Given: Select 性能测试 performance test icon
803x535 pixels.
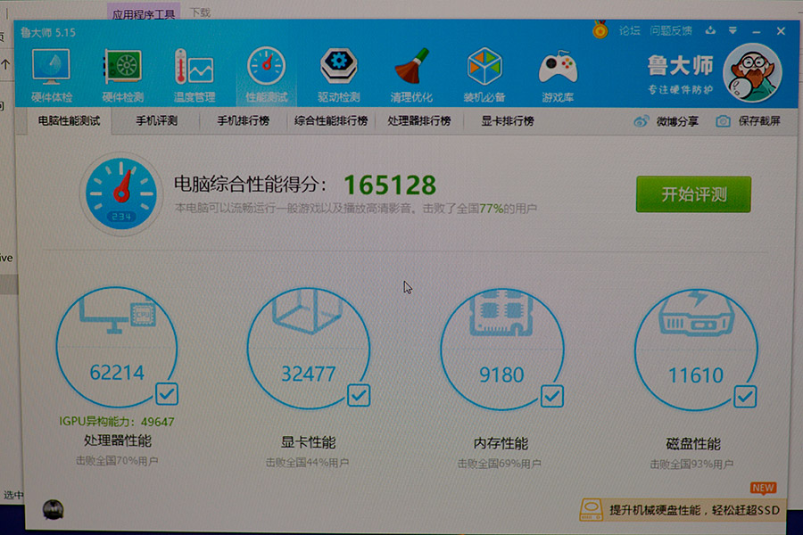Looking at the screenshot, I should point(266,75).
